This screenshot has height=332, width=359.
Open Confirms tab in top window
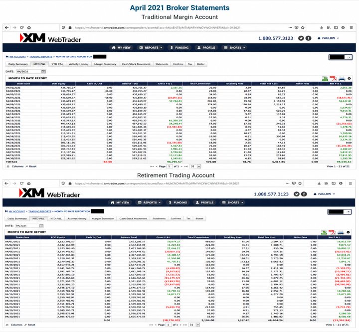(178, 64)
